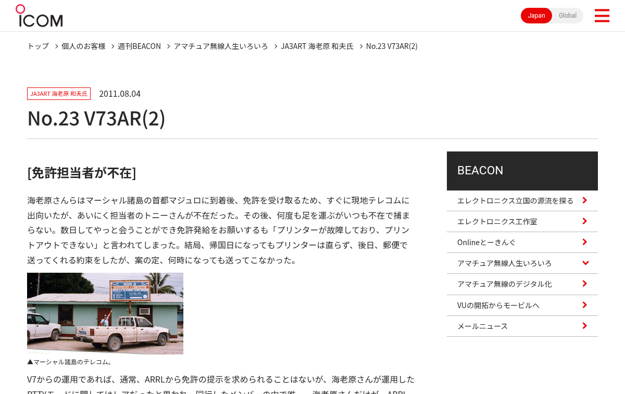Viewport: 625px width, 394px height.
Task: Click アマチュア無線人生いろいろ sidebar label
Action: click(504, 263)
